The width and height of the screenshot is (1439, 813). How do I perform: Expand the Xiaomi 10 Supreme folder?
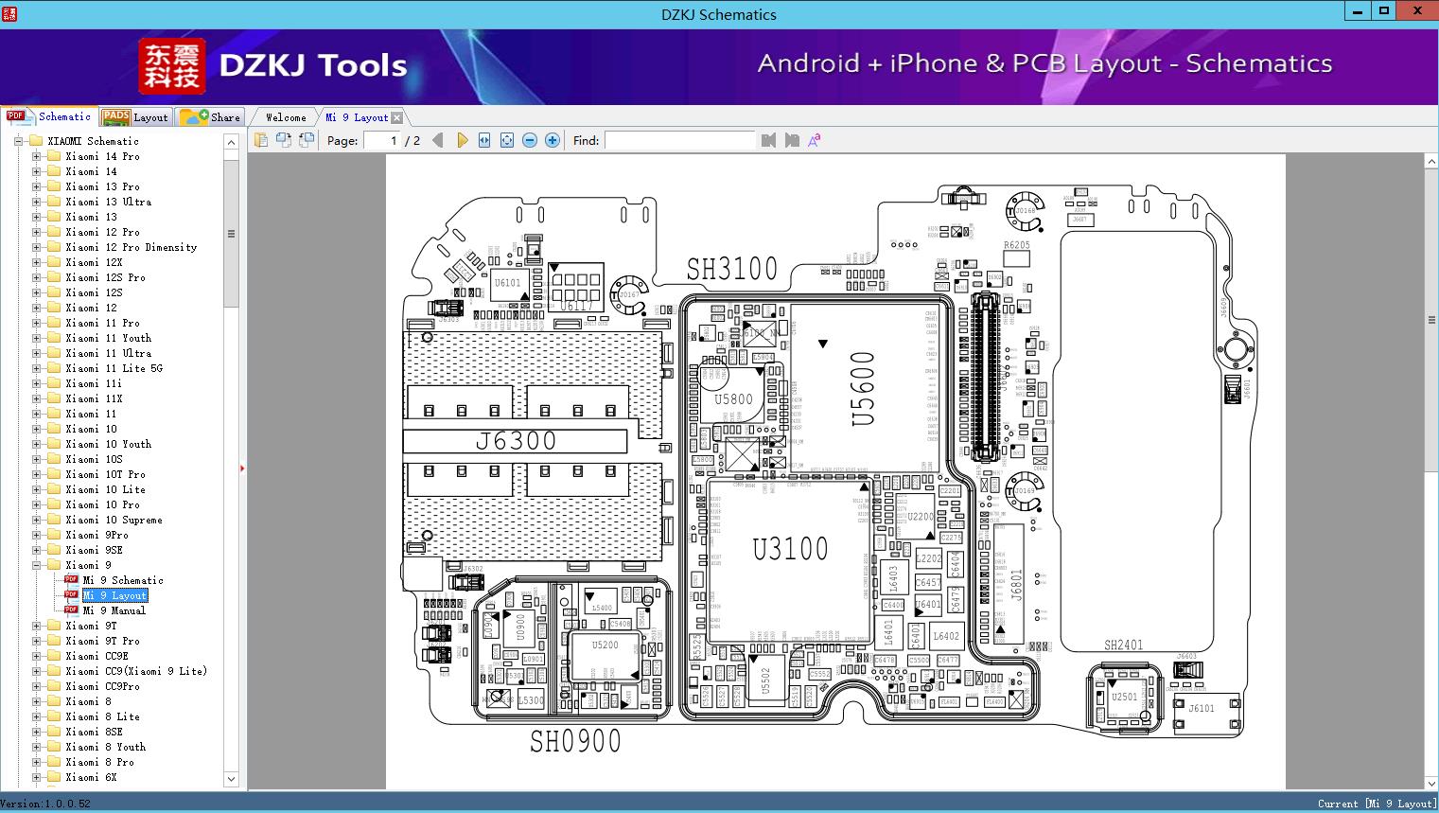tap(37, 520)
